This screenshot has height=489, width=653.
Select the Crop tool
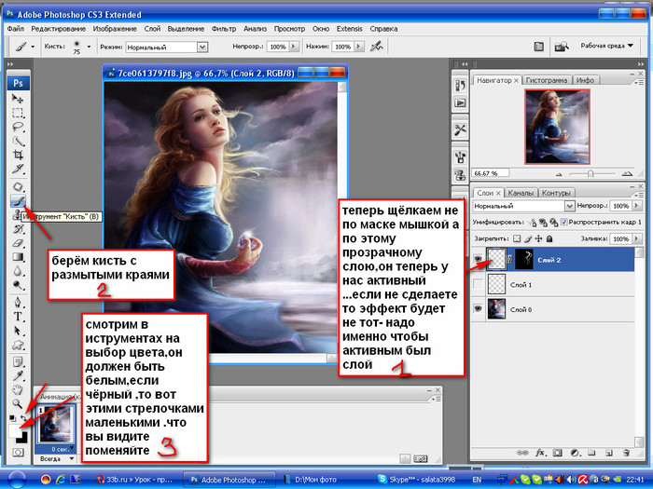point(18,155)
